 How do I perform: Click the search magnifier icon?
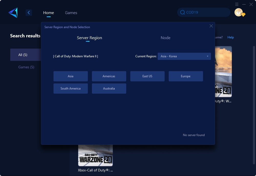point(182,12)
